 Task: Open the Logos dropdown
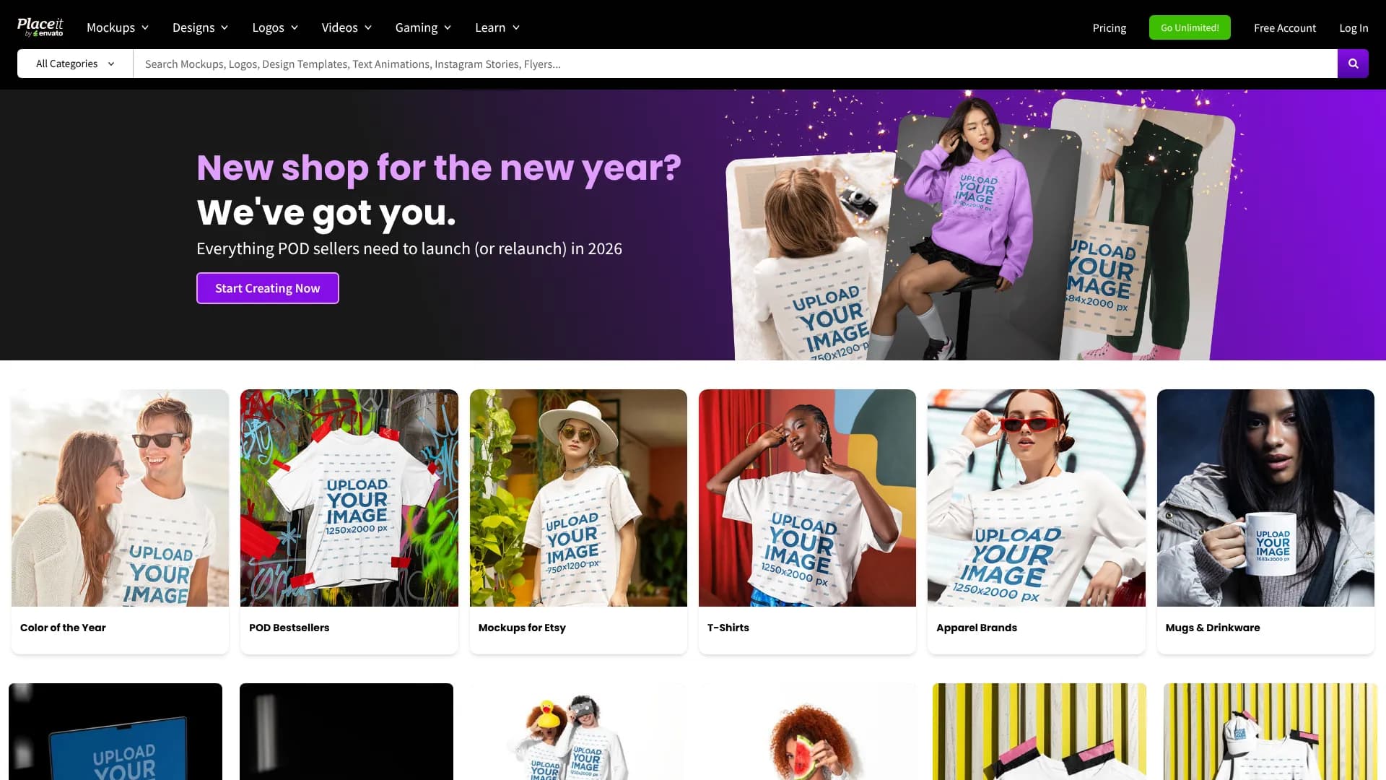pyautogui.click(x=274, y=27)
